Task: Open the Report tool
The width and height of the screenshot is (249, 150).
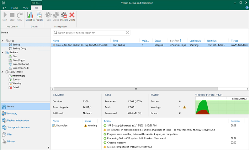Action: click(39, 16)
